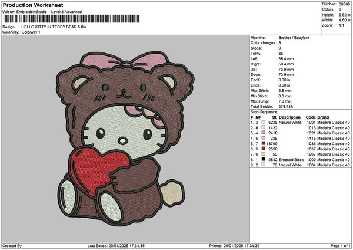The height and width of the screenshot is (250, 353).
Task: Click the Natural White swatch with 70 stitches
Action: tap(263, 165)
